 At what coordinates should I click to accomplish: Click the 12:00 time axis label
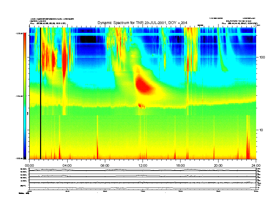(x=143, y=166)
